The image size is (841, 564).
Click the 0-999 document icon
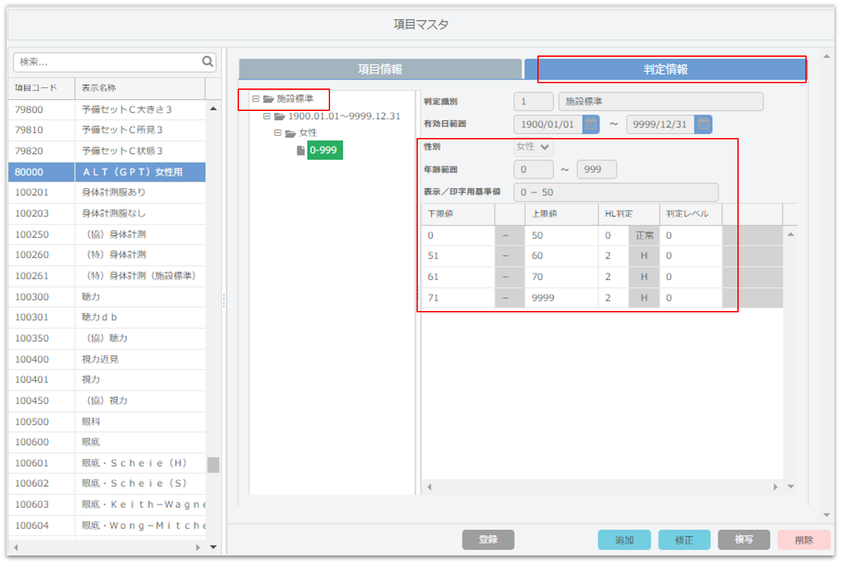pyautogui.click(x=301, y=151)
